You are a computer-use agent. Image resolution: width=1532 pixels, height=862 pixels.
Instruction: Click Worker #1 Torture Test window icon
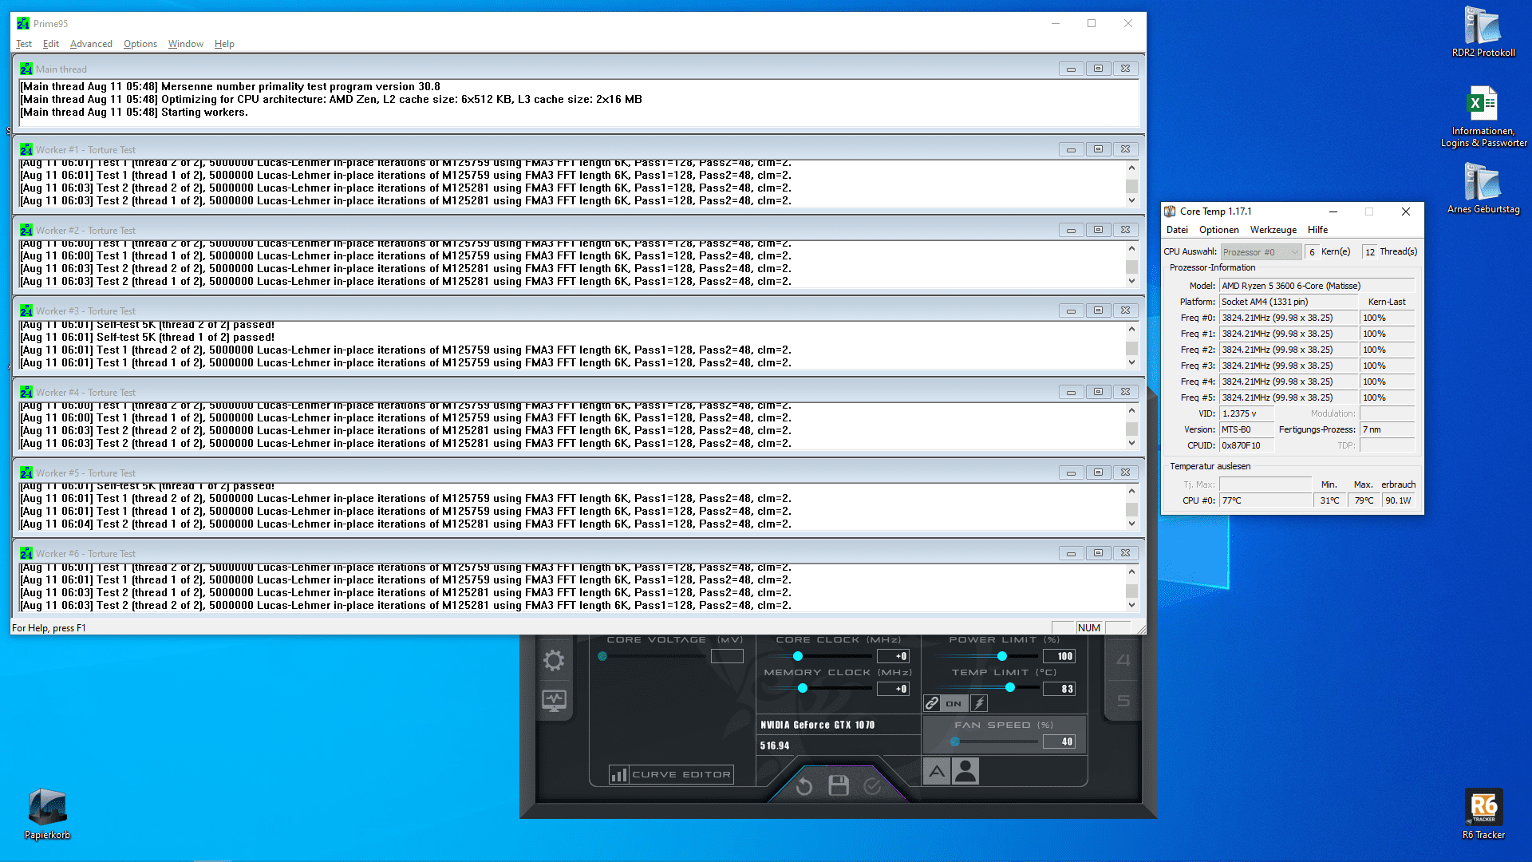26,149
